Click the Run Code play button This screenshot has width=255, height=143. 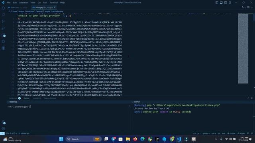(x=243, y=7)
